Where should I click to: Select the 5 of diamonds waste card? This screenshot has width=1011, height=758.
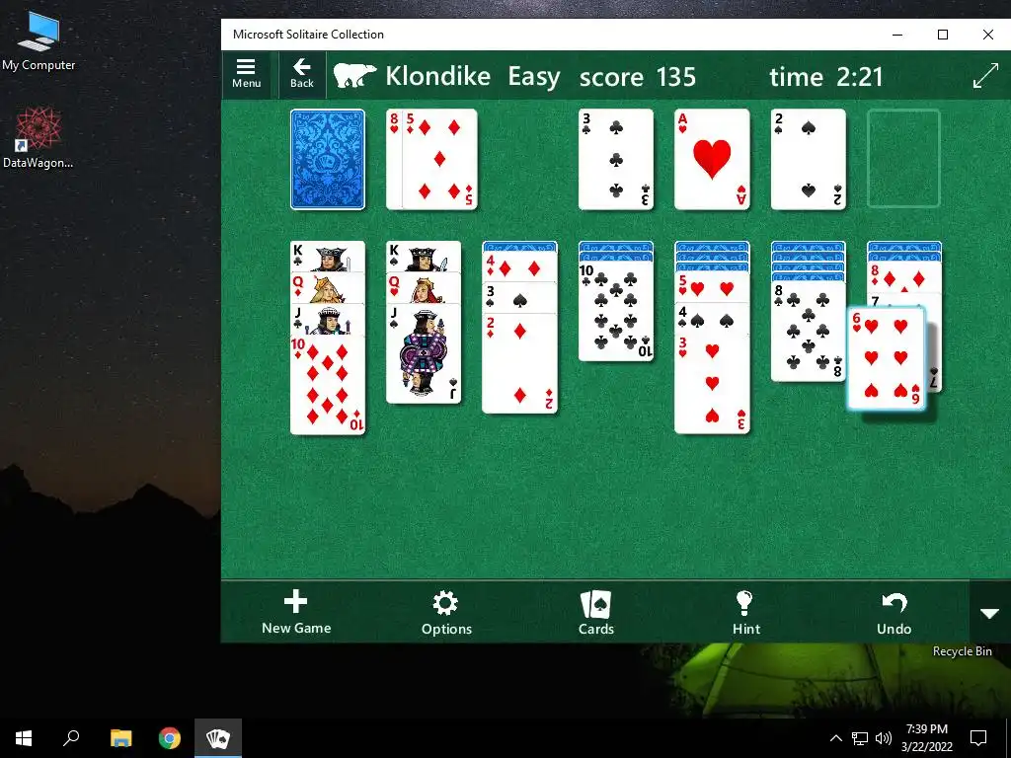[439, 159]
